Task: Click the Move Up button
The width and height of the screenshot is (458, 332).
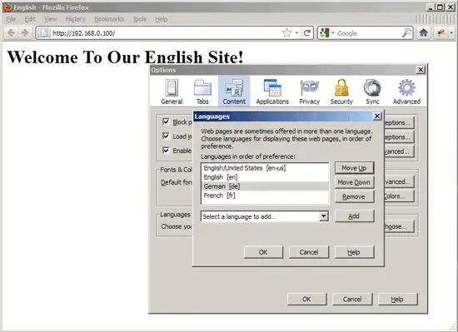Action: point(354,168)
